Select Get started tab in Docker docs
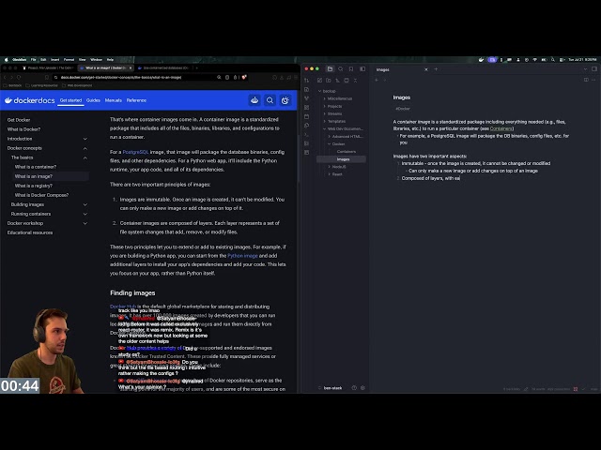The image size is (601, 450). point(71,100)
